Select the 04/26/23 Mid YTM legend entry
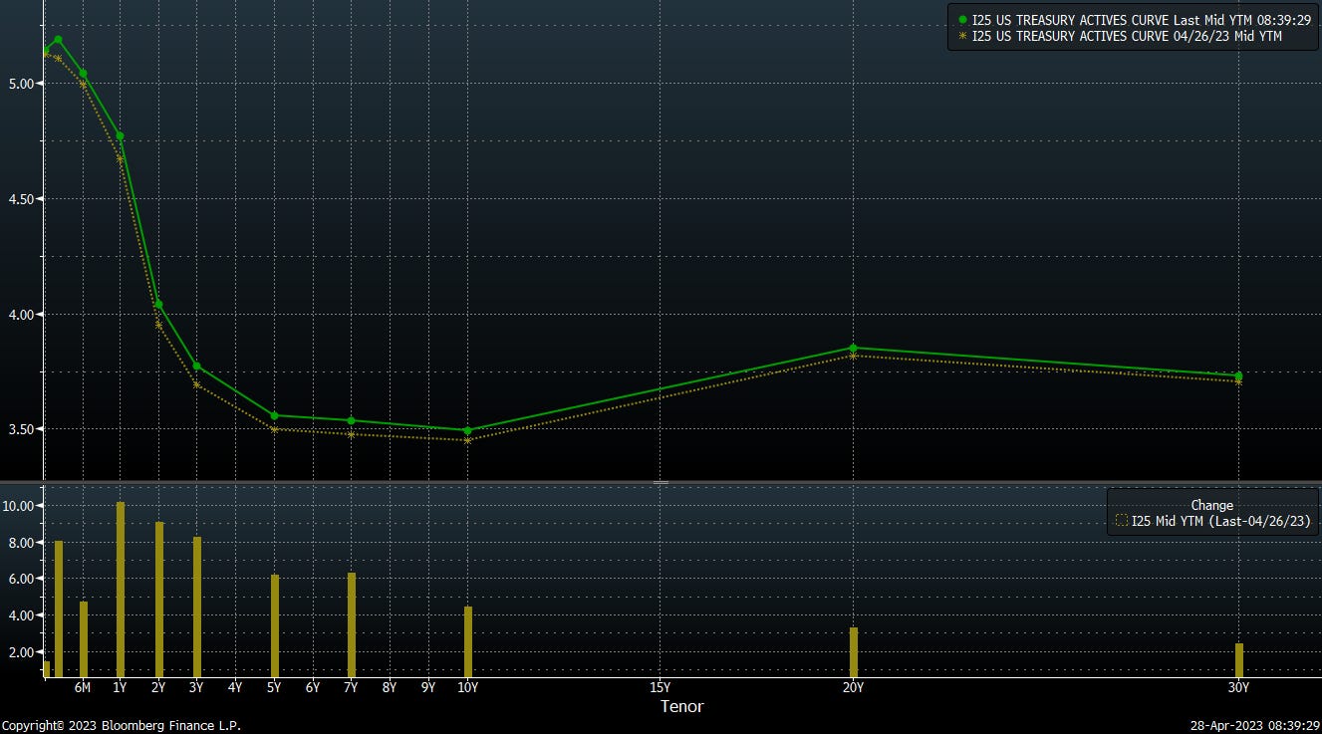 [1120, 36]
